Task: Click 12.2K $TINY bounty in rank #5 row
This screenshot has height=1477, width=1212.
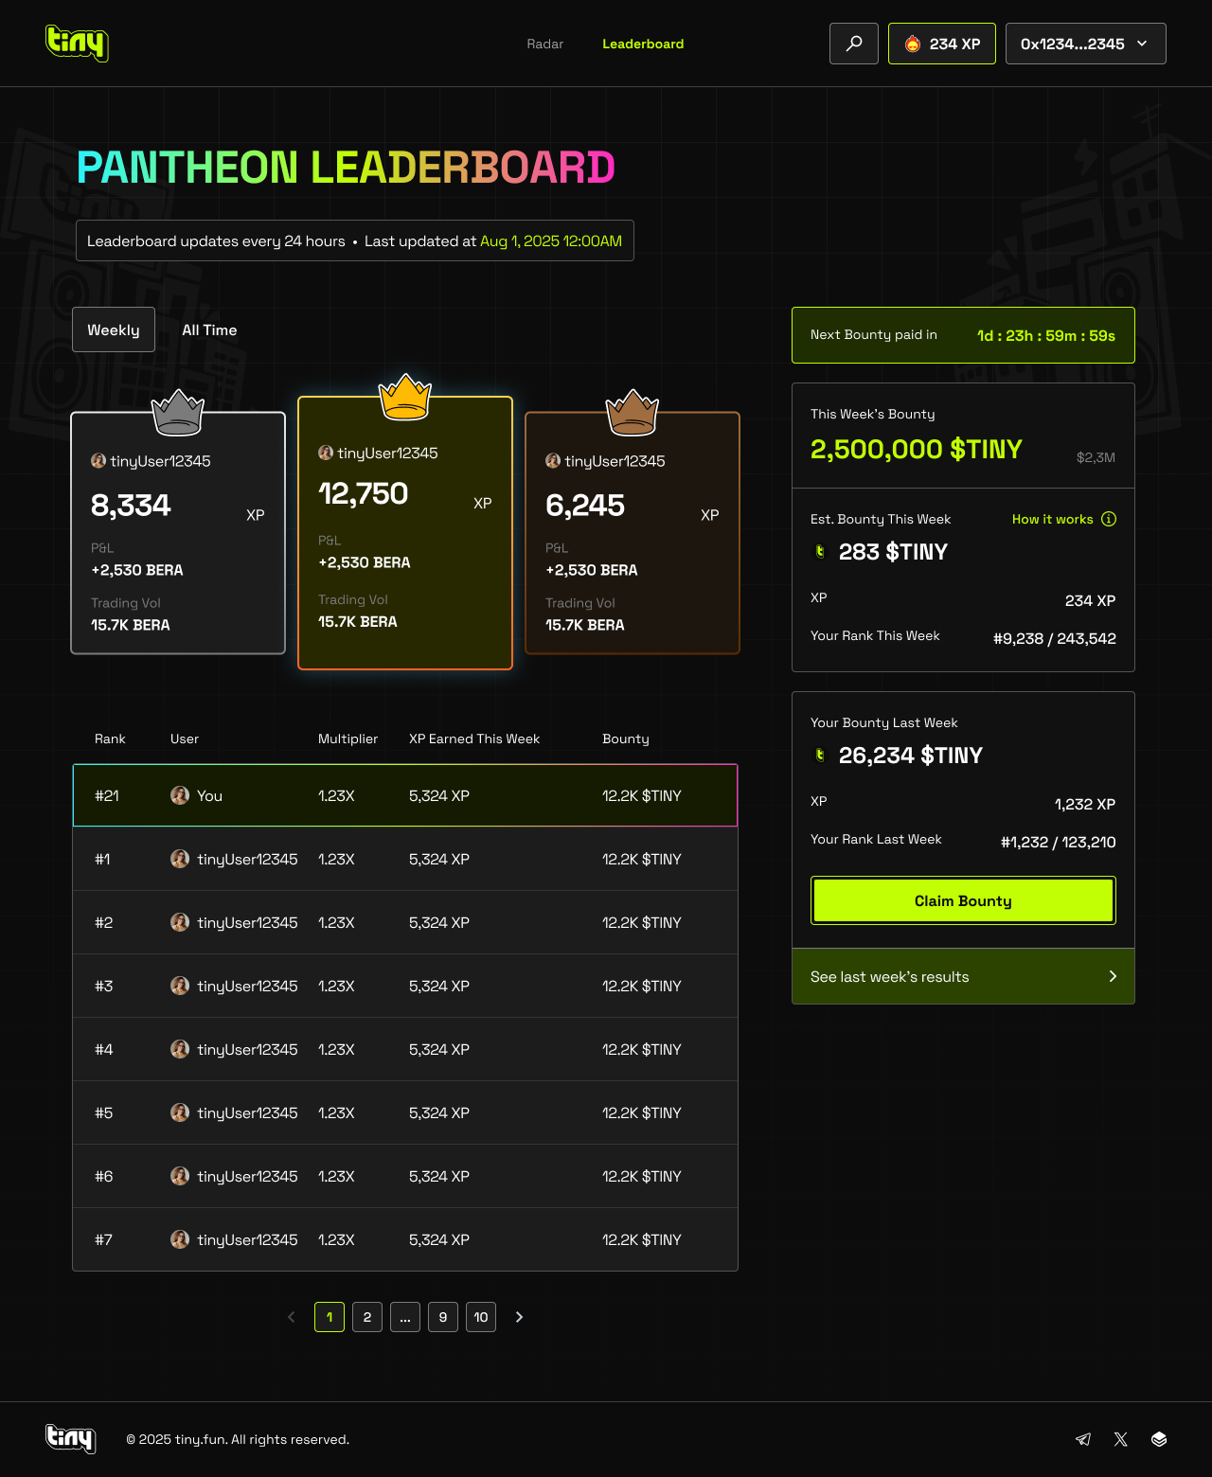Action: pos(642,1112)
